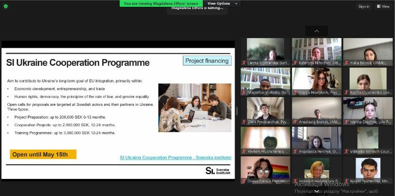The height and width of the screenshot is (196, 395).
Task: Click the Sign in button
Action: coord(364,6)
